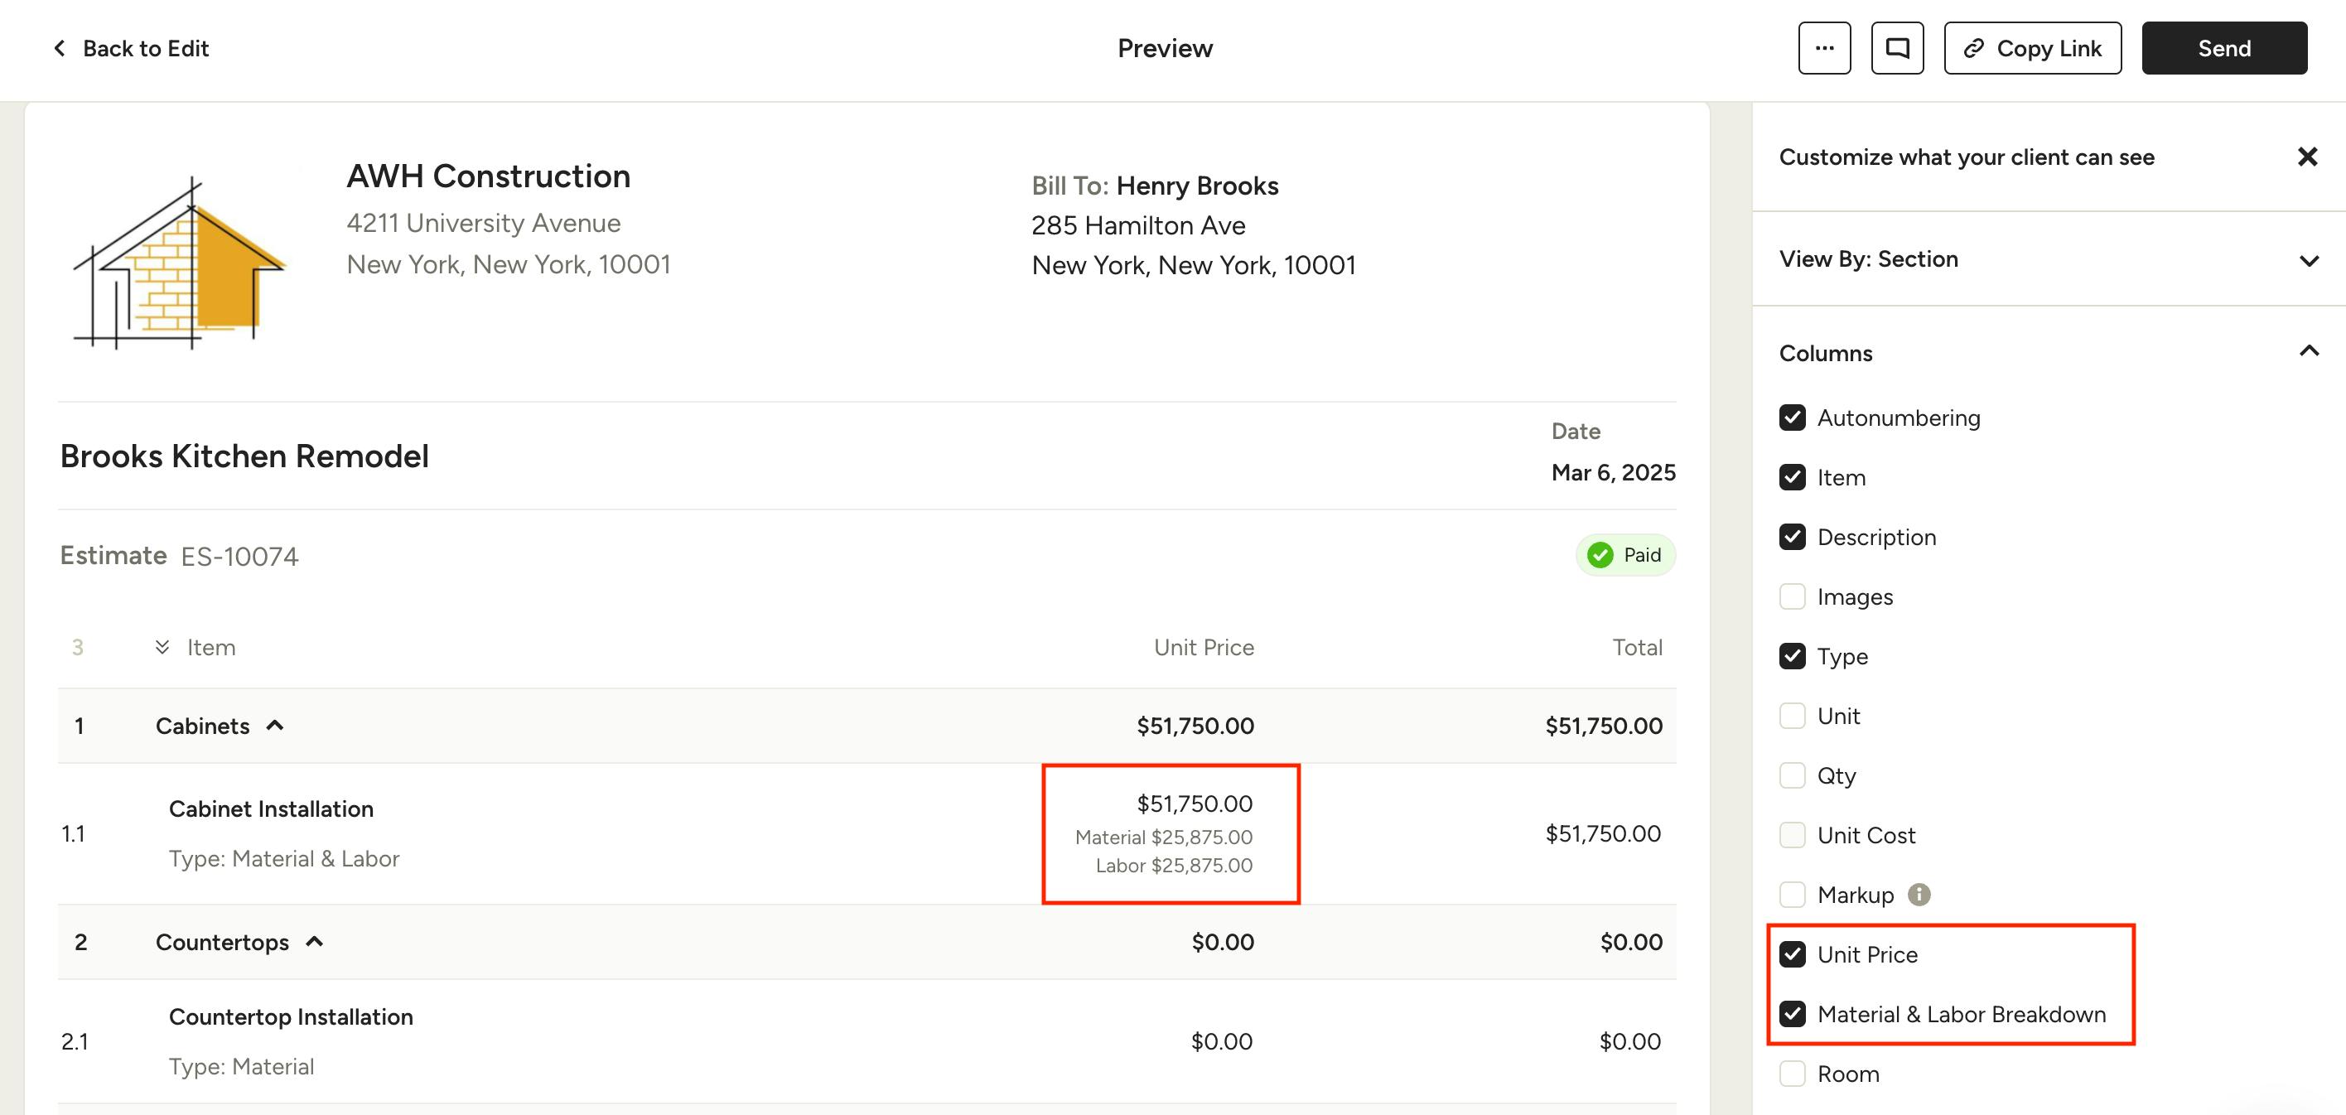The image size is (2346, 1115).
Task: Disable the Material & Labor Breakdown checkbox
Action: click(x=1793, y=1014)
